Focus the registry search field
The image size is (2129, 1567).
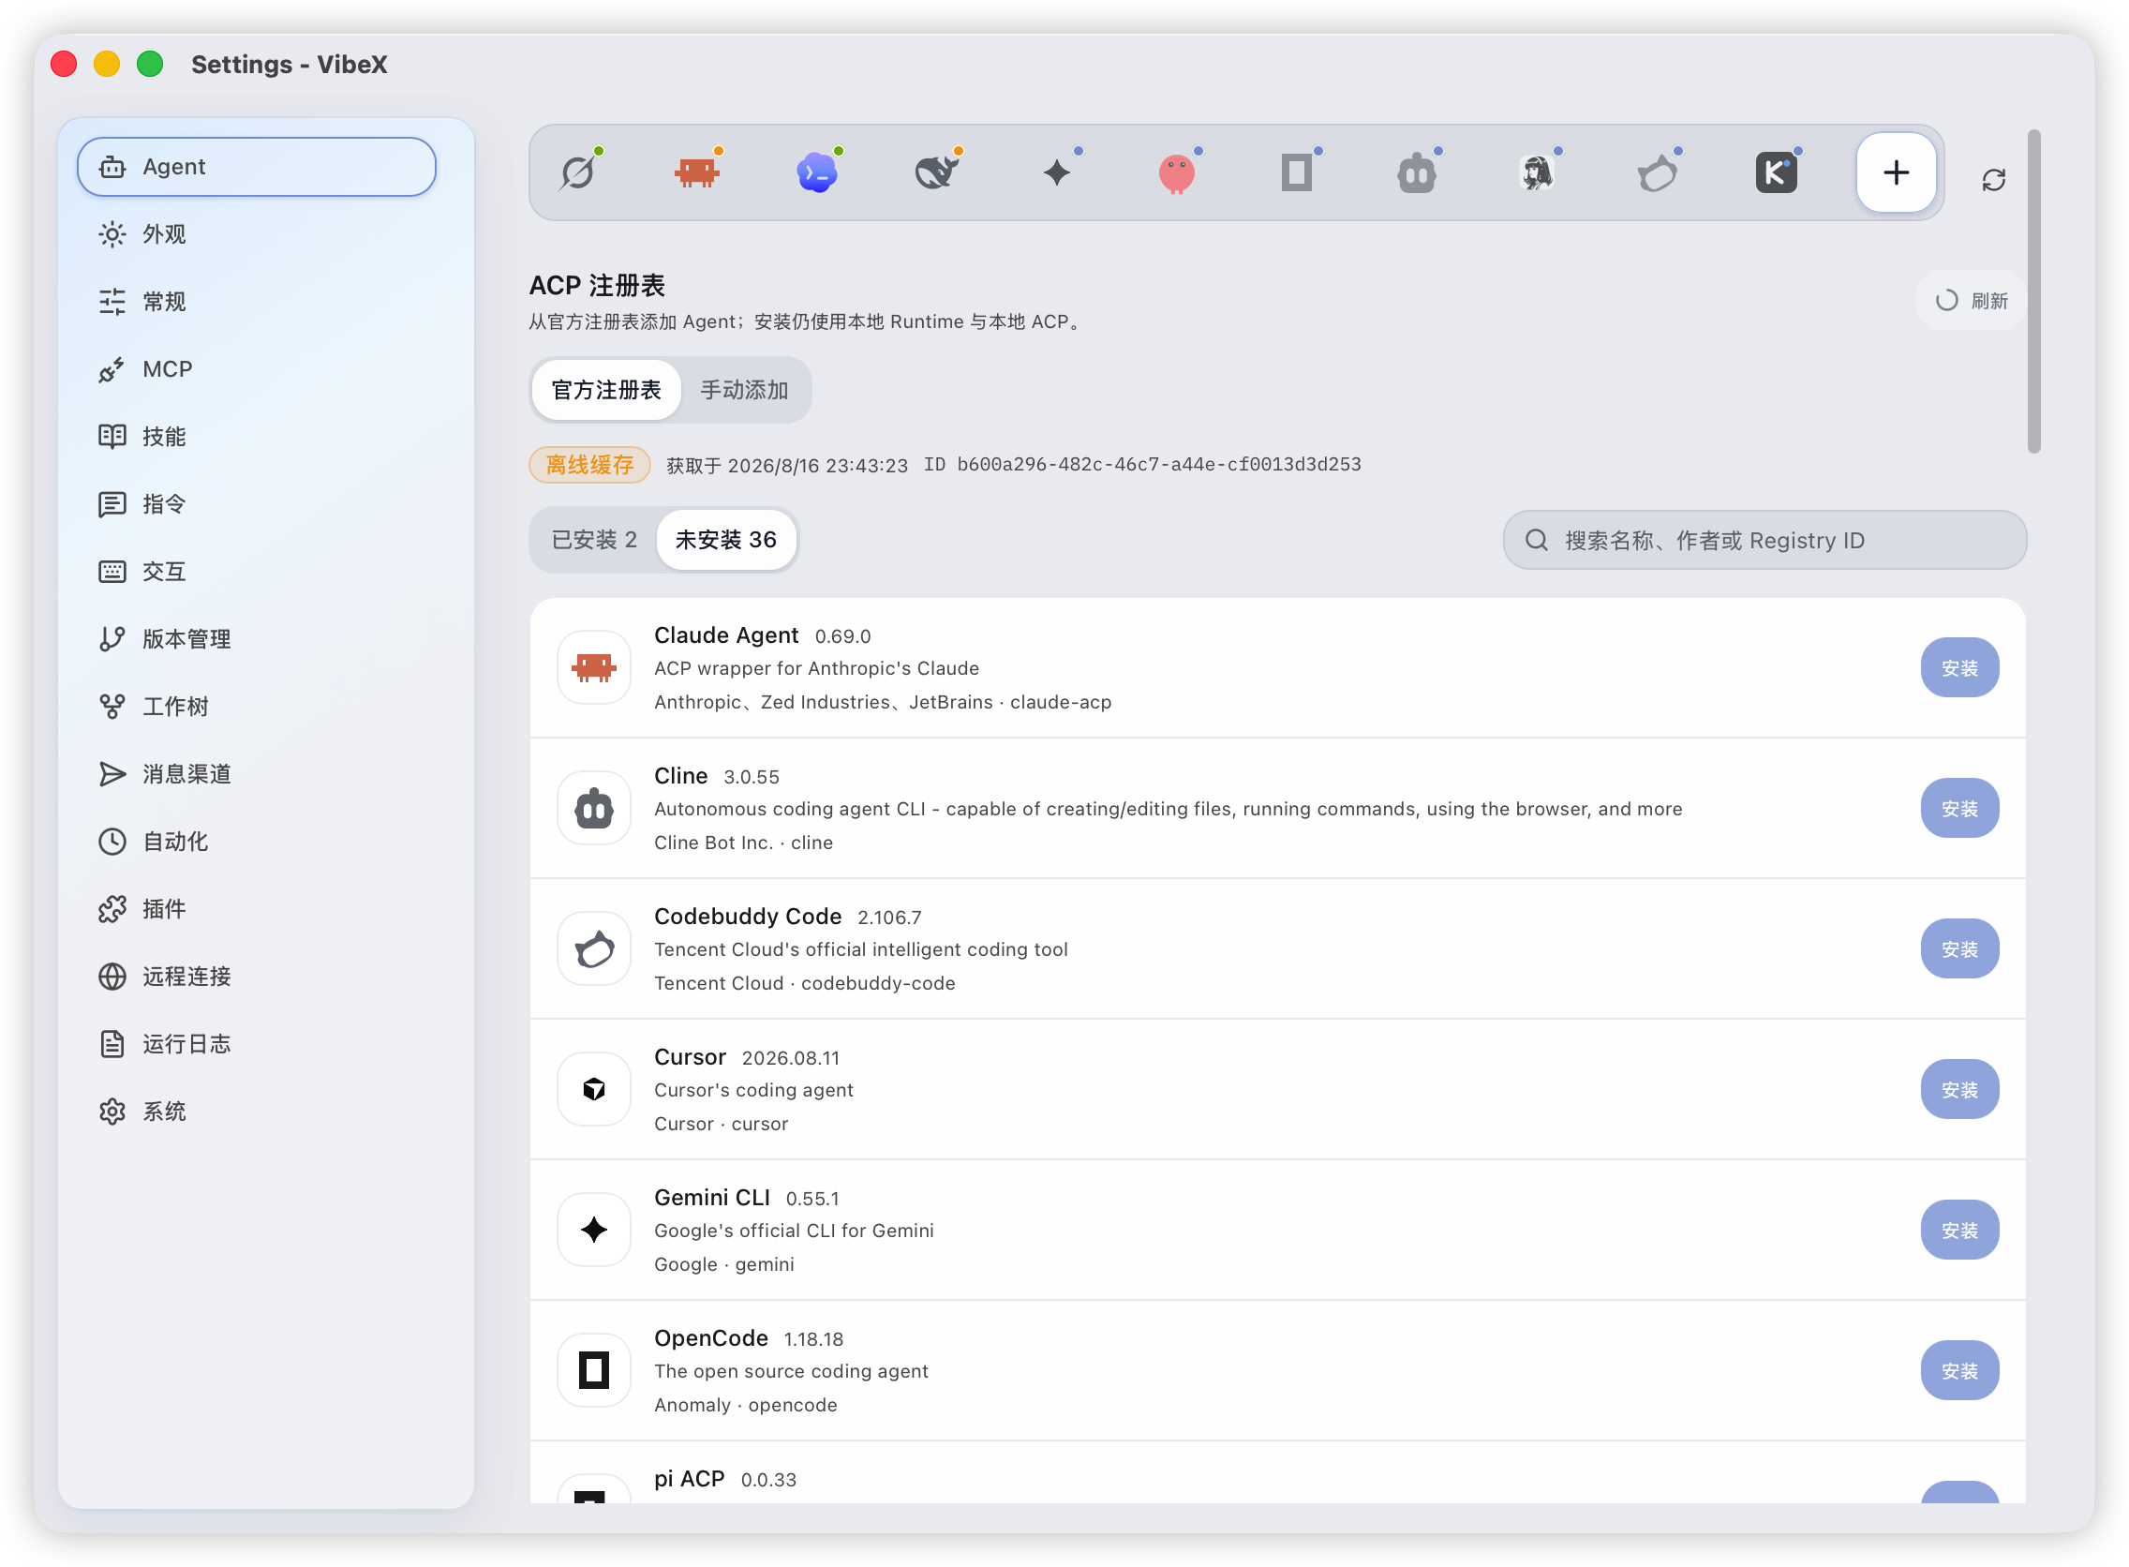click(1764, 540)
